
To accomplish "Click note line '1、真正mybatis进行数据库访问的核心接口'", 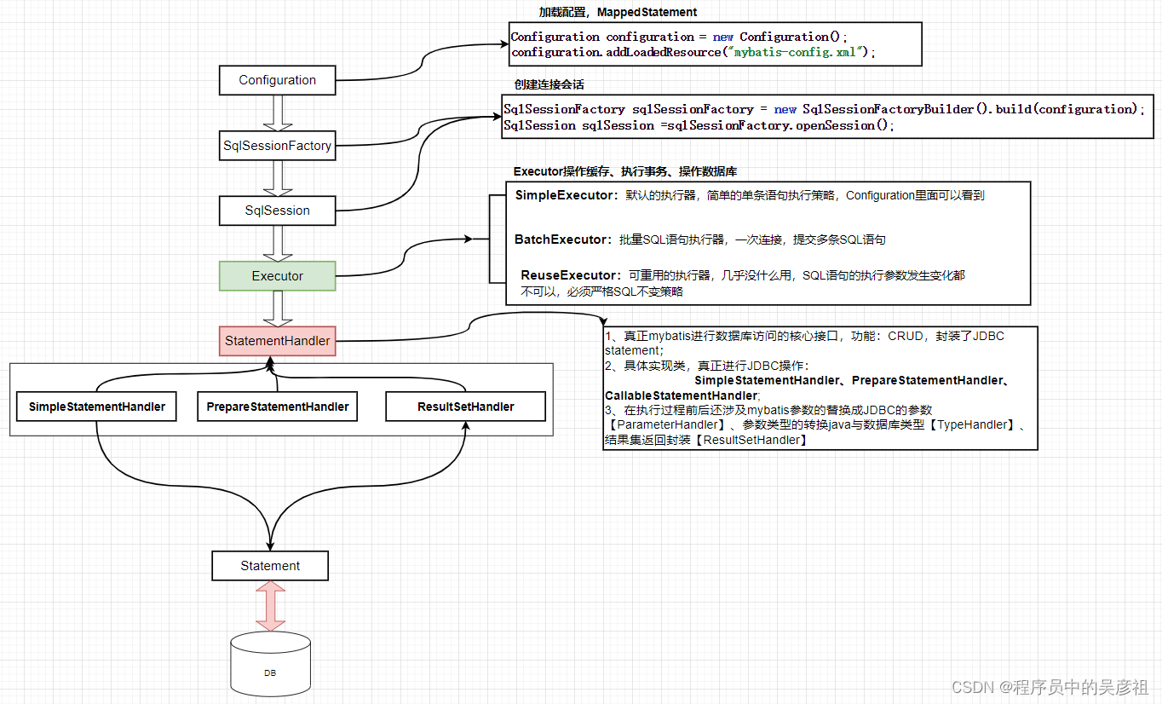I will tap(804, 336).
